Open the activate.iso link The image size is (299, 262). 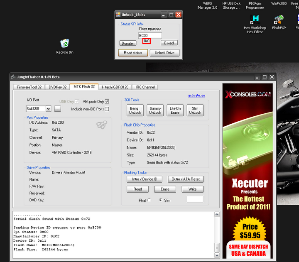196,95
